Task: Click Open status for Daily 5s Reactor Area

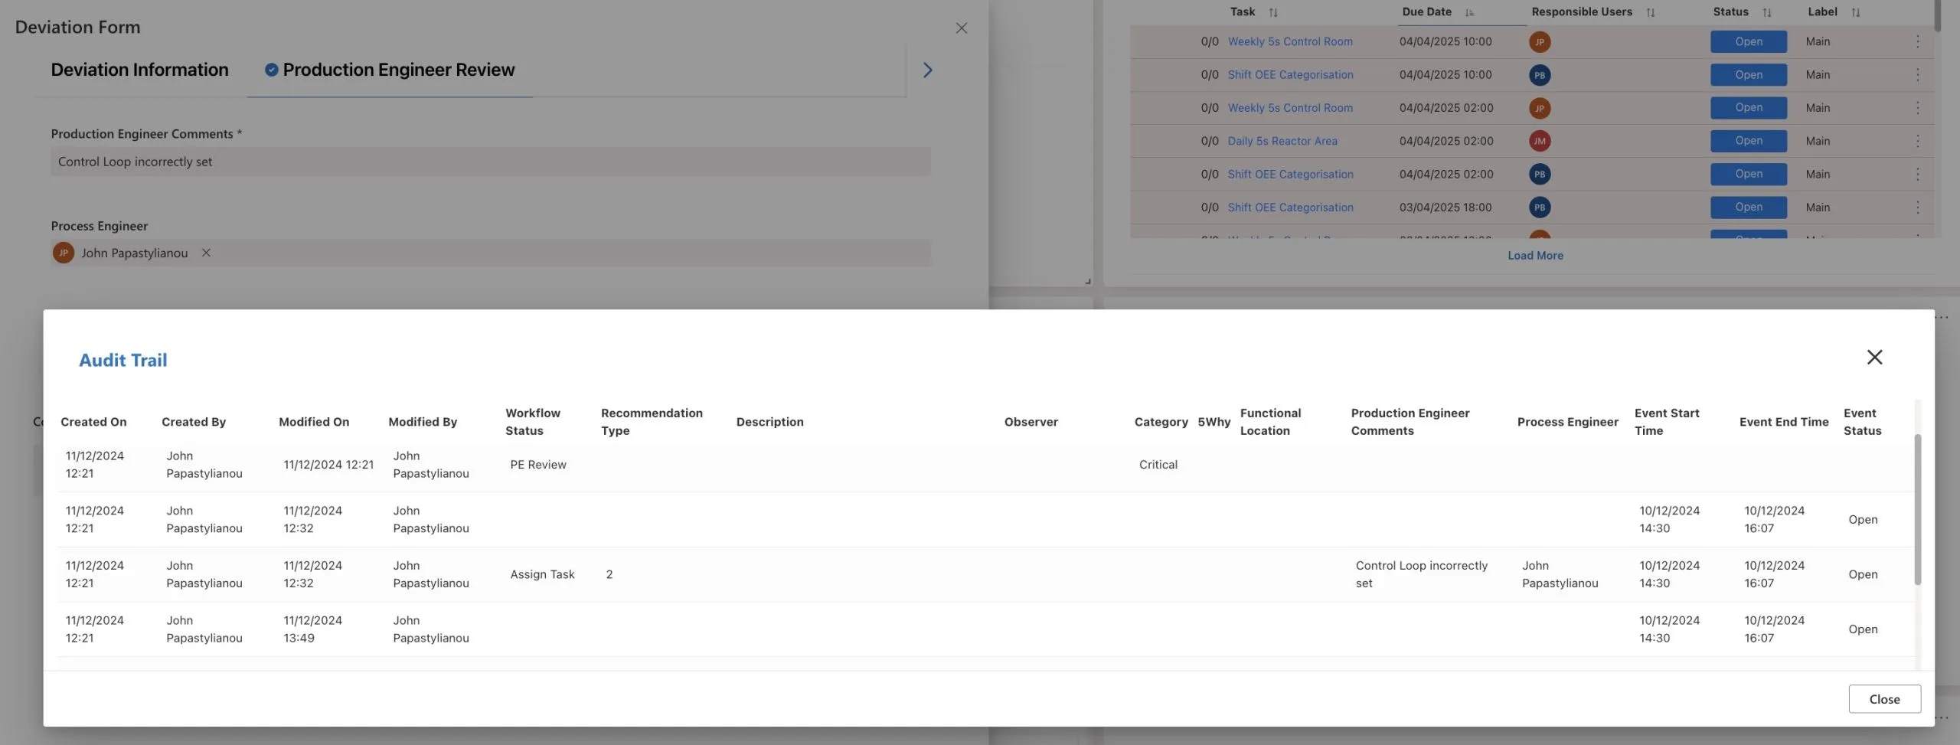Action: click(x=1749, y=141)
